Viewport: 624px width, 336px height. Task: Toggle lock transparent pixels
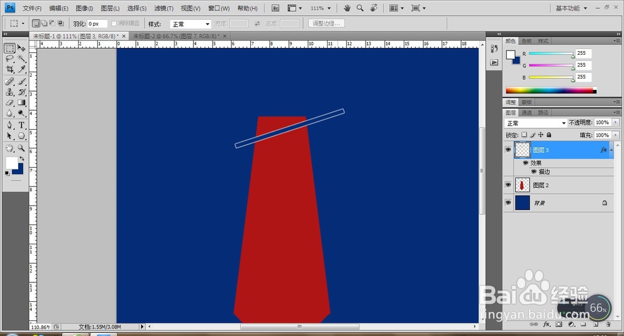pyautogui.click(x=524, y=135)
